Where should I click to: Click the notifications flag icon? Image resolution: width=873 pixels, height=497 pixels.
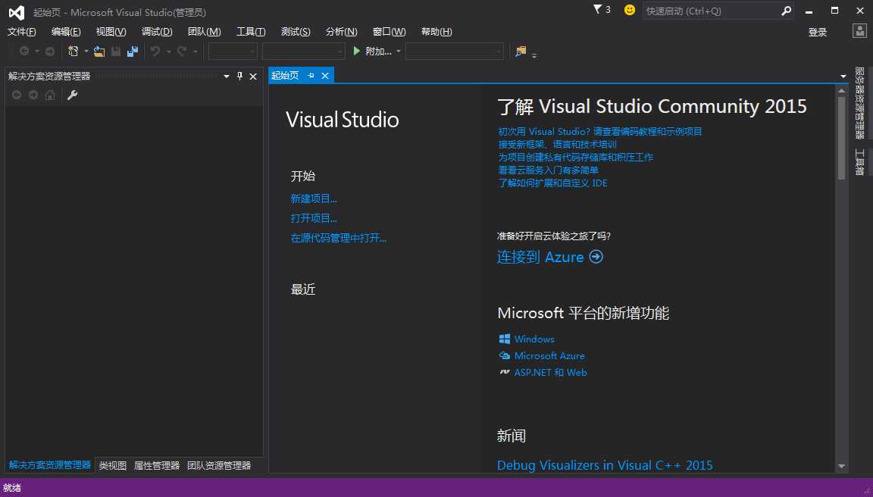(598, 10)
